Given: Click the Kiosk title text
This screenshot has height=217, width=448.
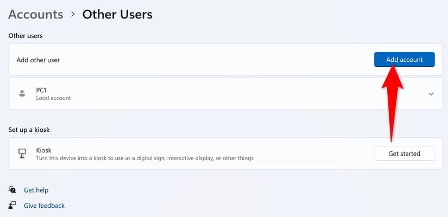Looking at the screenshot, I should pos(44,150).
